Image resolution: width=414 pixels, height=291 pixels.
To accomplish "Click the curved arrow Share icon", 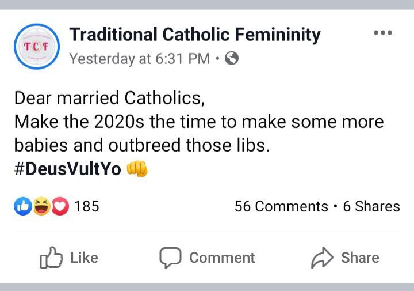I will 322,258.
